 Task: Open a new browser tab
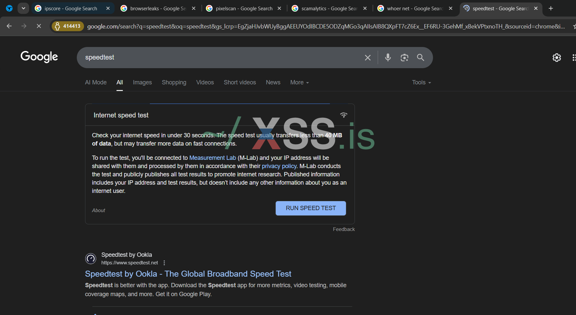pos(551,8)
